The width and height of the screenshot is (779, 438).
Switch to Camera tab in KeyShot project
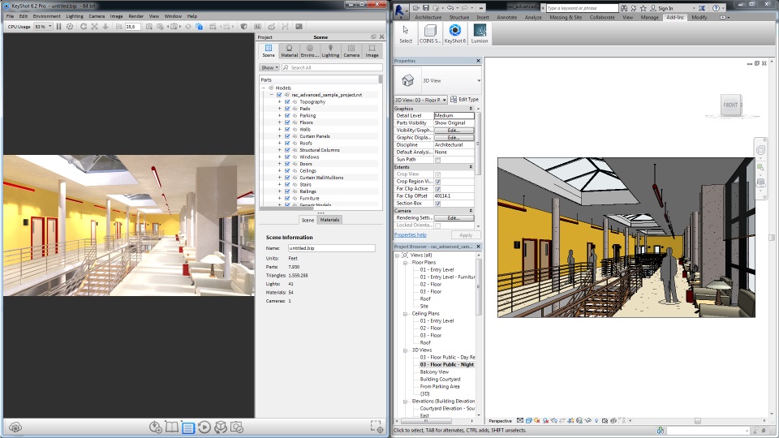click(351, 50)
